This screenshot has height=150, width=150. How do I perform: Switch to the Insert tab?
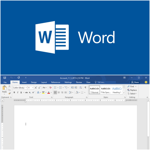tap(24, 82)
